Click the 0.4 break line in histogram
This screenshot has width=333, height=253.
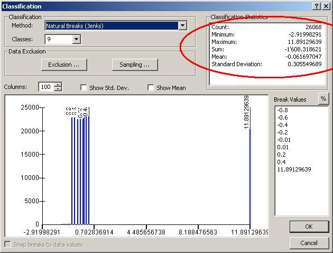click(x=89, y=166)
